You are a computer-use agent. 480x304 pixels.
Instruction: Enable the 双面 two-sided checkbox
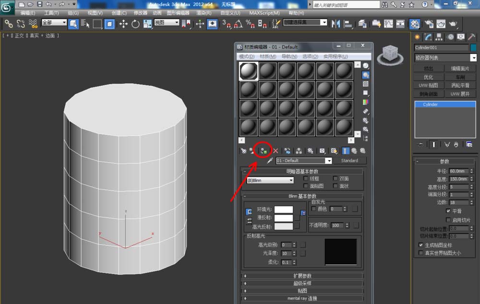[335, 179]
